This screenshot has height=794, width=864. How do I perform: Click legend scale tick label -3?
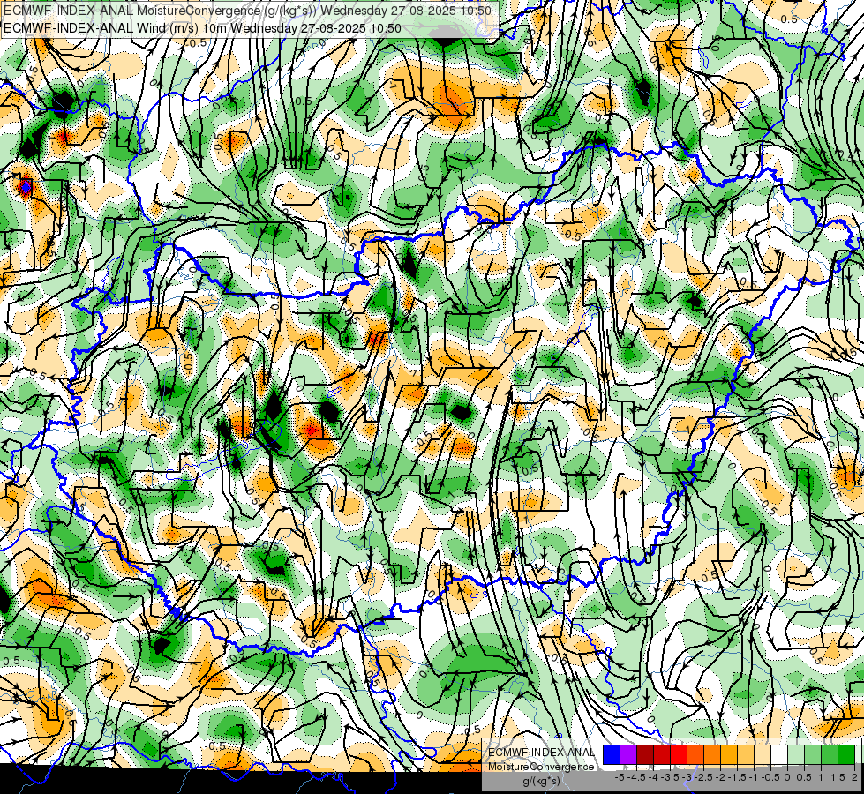tap(687, 777)
